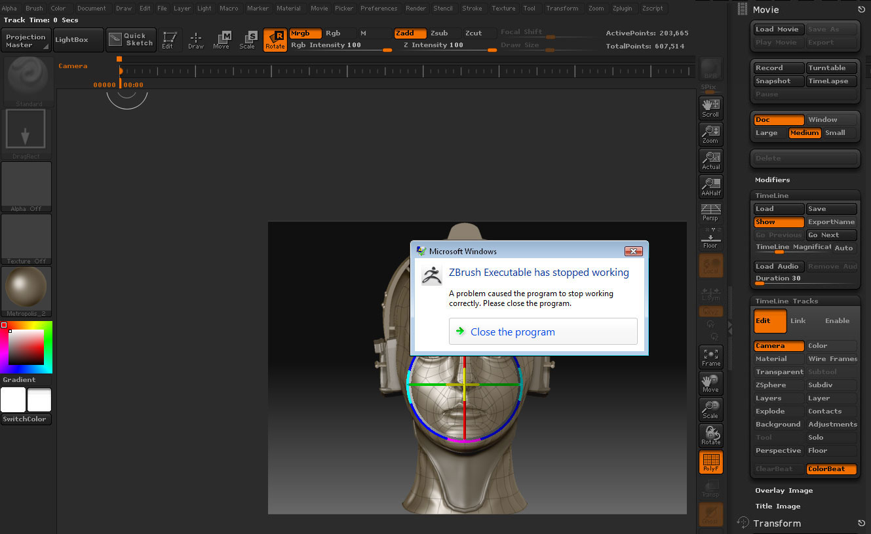Toggle the Doc recording option

tap(779, 120)
